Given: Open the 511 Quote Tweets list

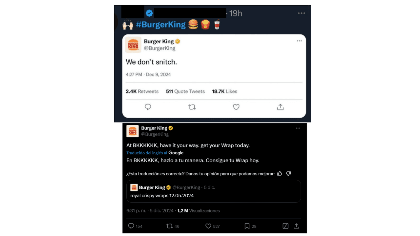Looking at the screenshot, I should (x=185, y=91).
